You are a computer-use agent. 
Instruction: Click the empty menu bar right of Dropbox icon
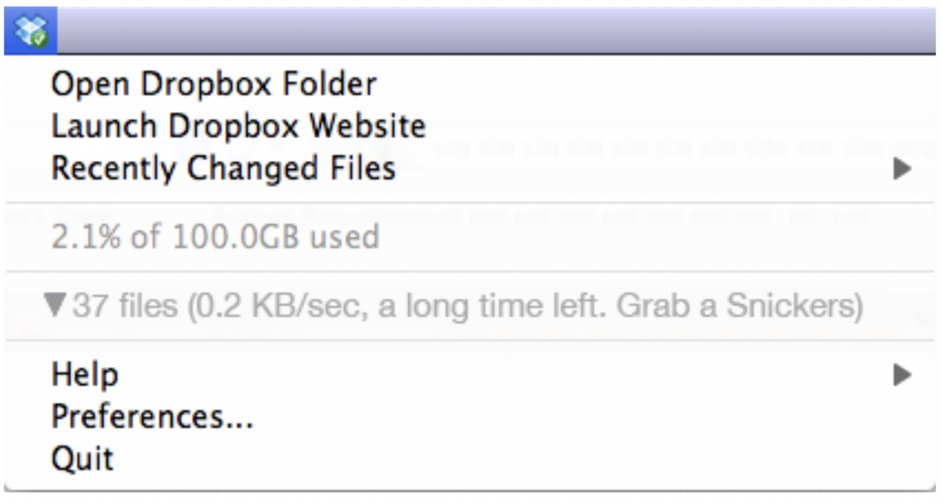(491, 30)
